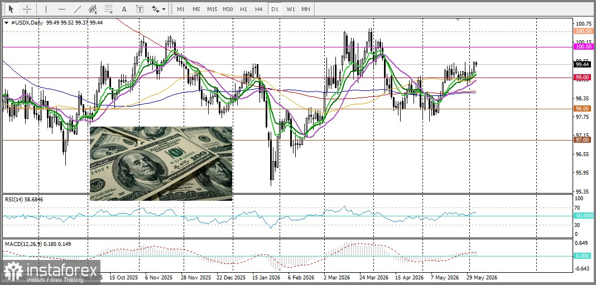Click the 100.50 price level label
The width and height of the screenshot is (596, 285).
[583, 31]
